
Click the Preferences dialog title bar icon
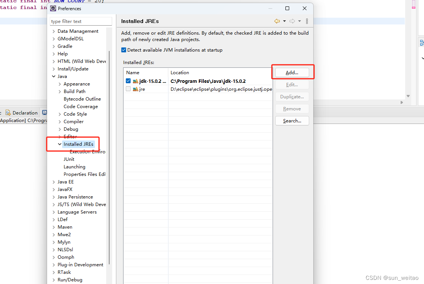[52, 8]
